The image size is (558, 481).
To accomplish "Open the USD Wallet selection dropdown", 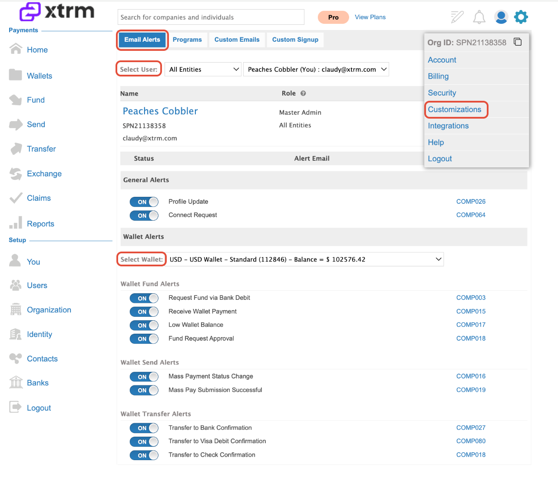I will (305, 259).
